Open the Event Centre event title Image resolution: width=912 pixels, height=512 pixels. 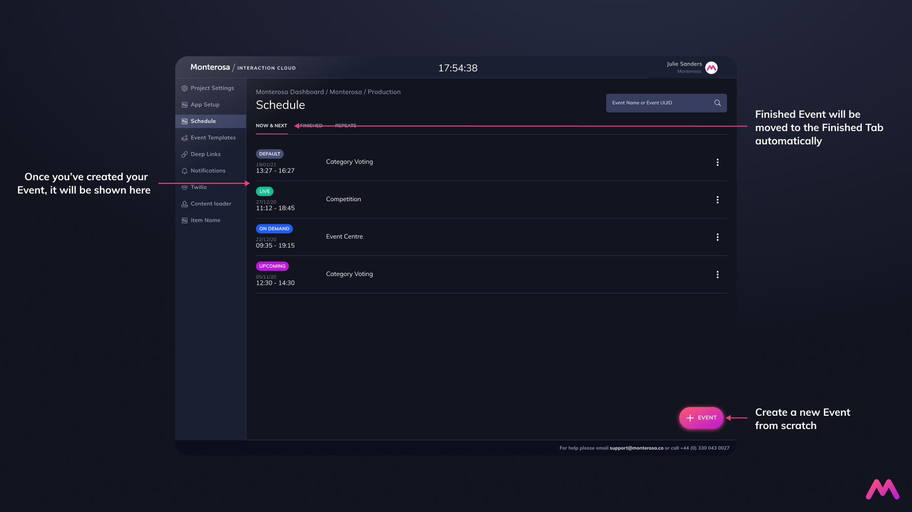tap(344, 237)
